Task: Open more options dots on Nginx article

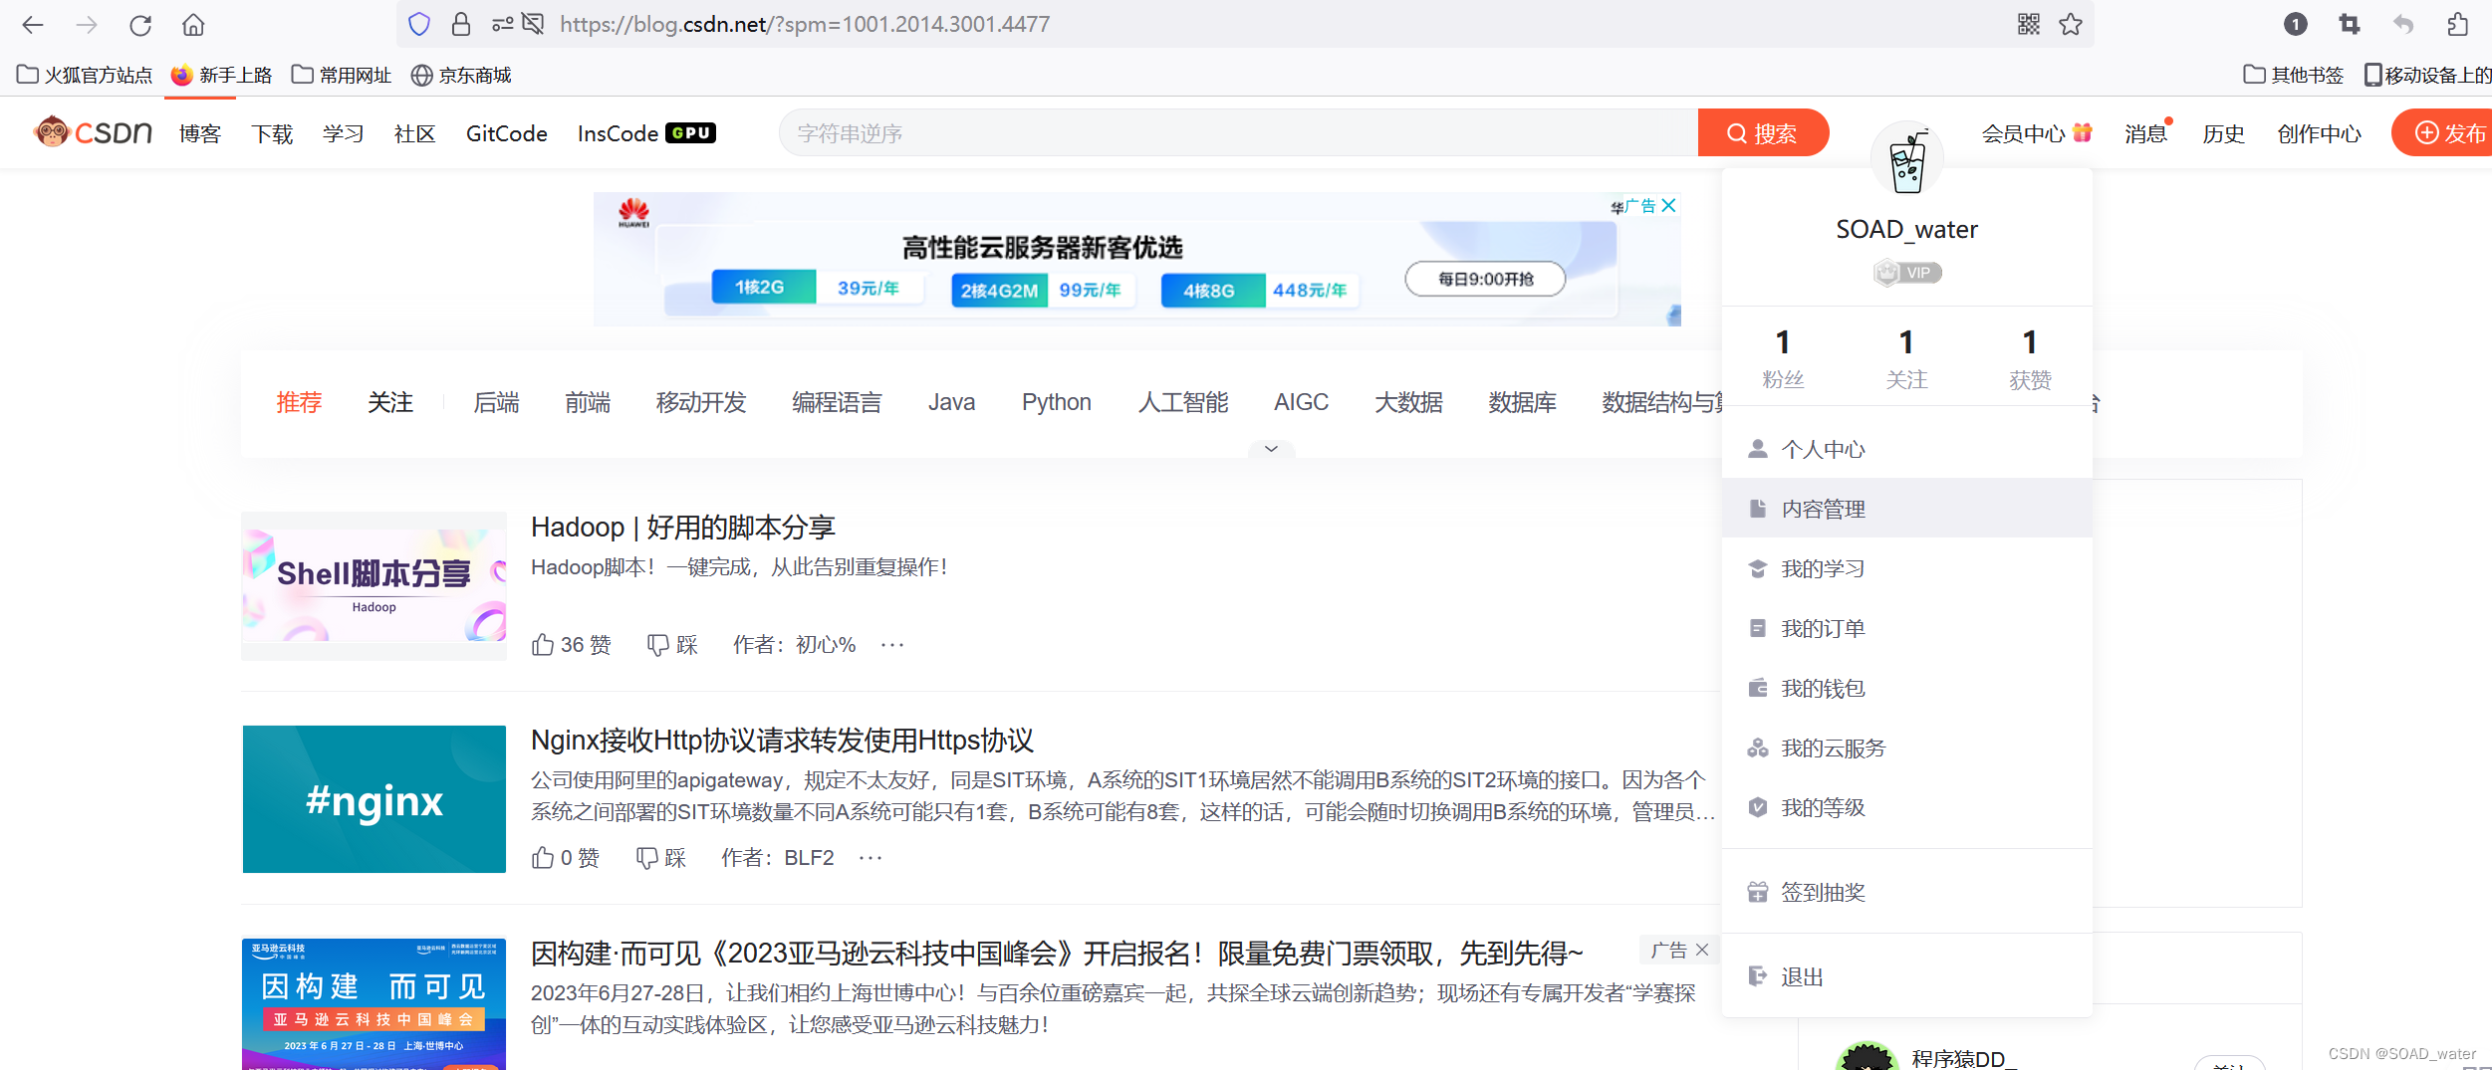Action: coord(871,858)
